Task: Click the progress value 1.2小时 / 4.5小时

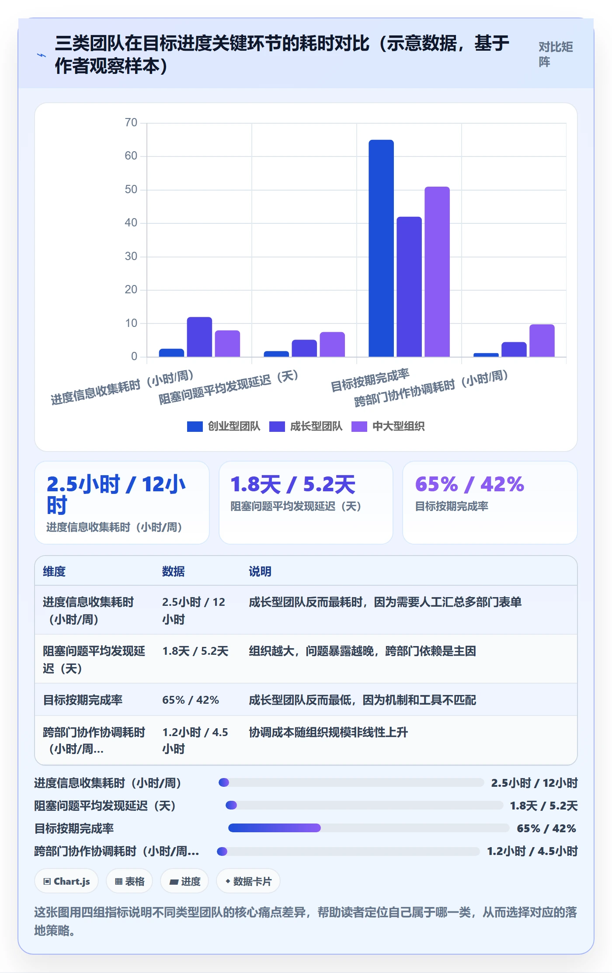Action: (x=532, y=851)
